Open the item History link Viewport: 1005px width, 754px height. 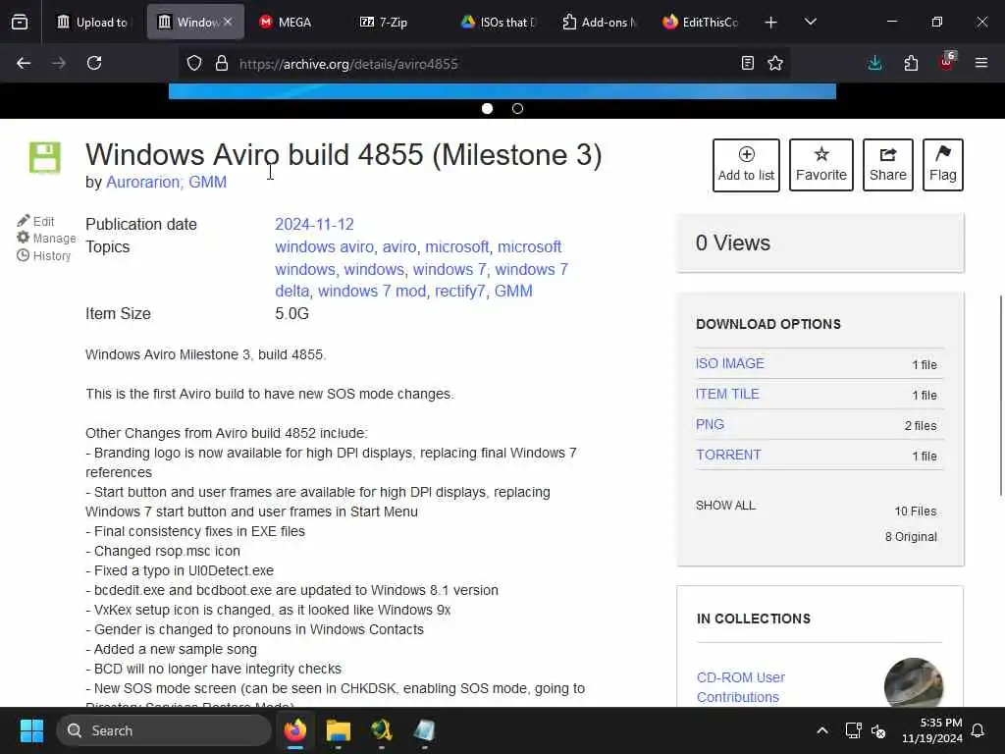(43, 256)
